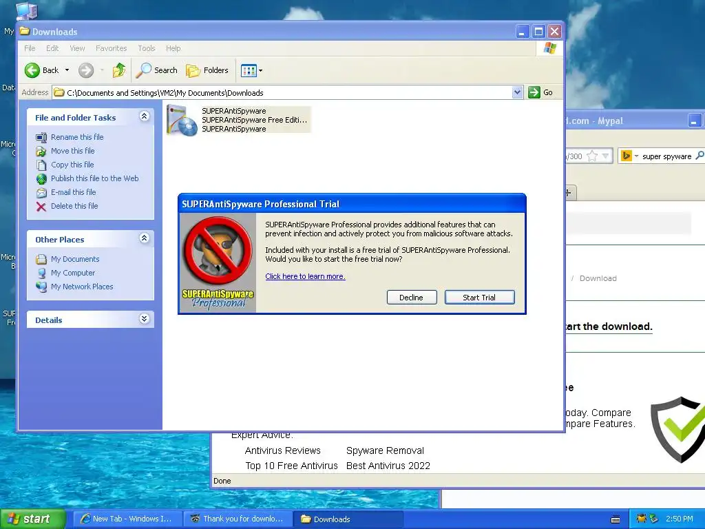Click the Forward arrow icon in Explorer
This screenshot has width=705, height=529.
(x=86, y=70)
